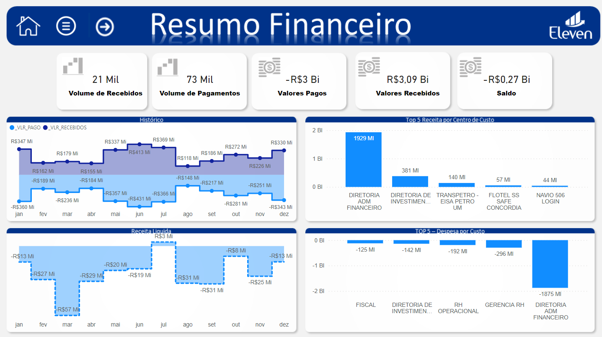Click money icon on Valores Recebidos card

(x=369, y=67)
